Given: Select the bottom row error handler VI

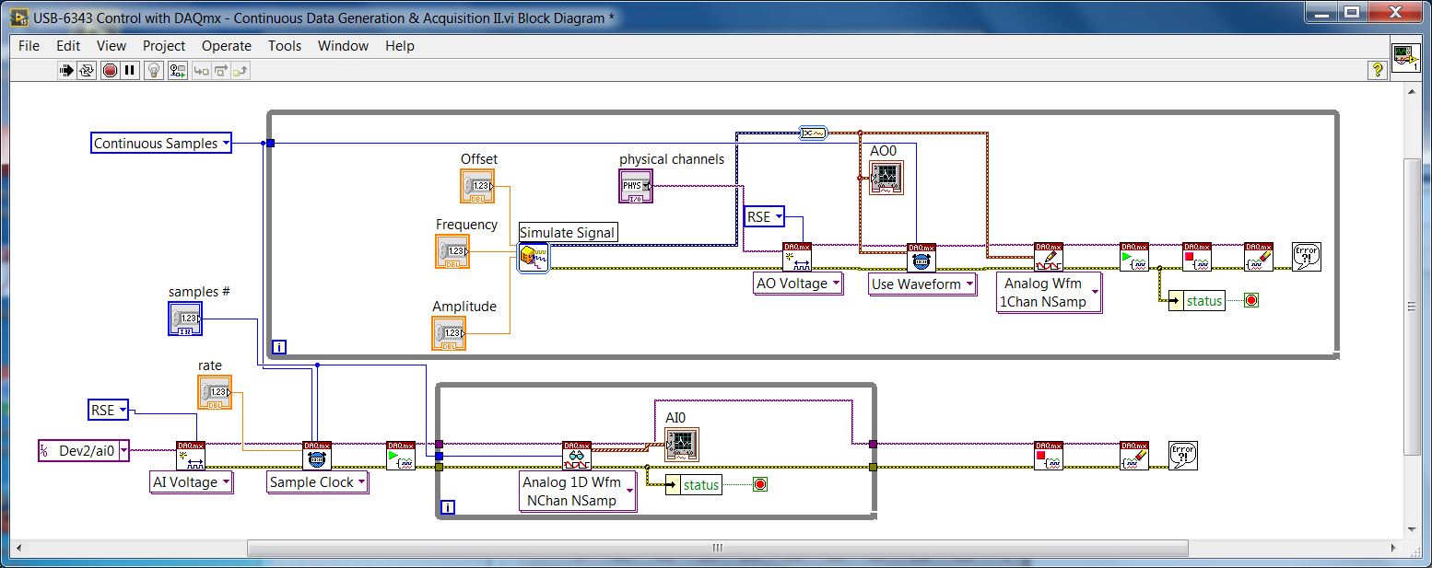Looking at the screenshot, I should (1183, 456).
